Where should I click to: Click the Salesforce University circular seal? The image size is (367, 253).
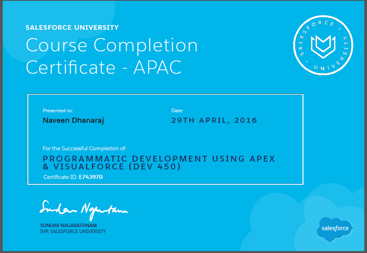pyautogui.click(x=323, y=46)
